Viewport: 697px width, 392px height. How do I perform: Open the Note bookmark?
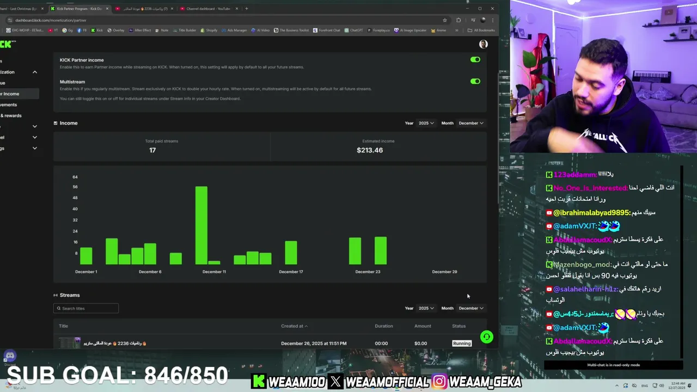click(x=162, y=30)
